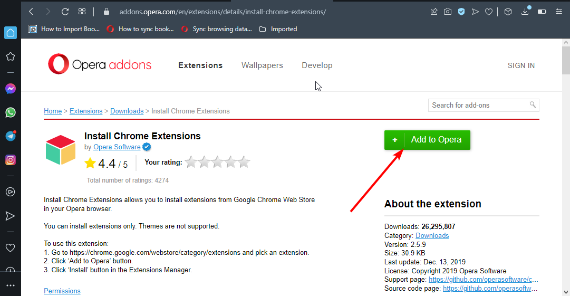This screenshot has width=570, height=296.
Task: Open the downloads toolbar icon
Action: pyautogui.click(x=525, y=12)
